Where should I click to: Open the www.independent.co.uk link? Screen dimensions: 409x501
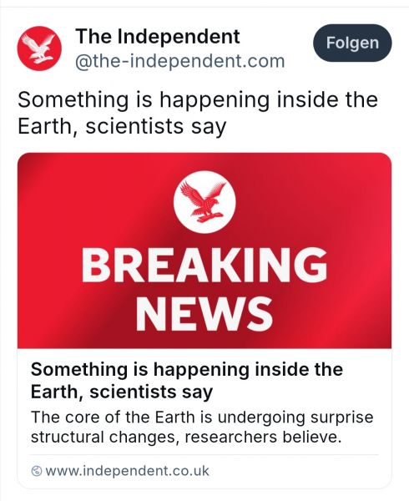tap(127, 471)
